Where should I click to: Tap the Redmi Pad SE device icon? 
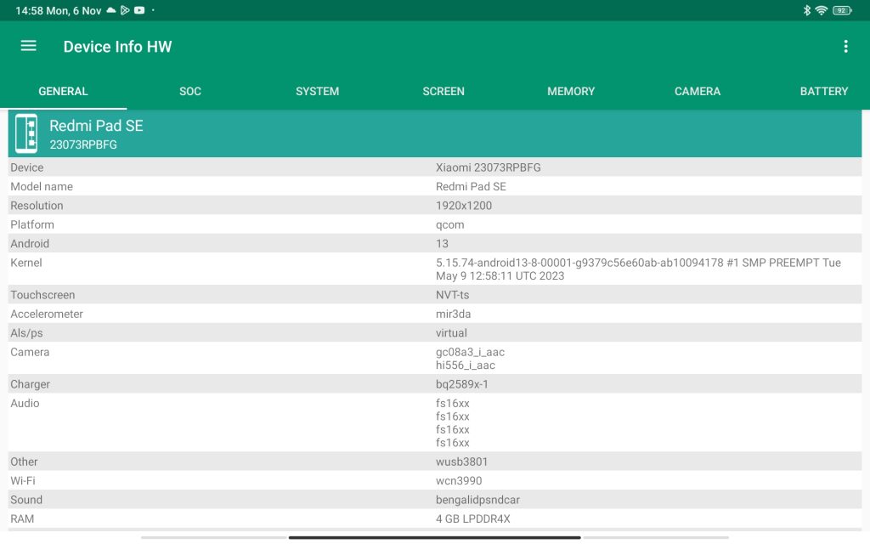coord(26,133)
